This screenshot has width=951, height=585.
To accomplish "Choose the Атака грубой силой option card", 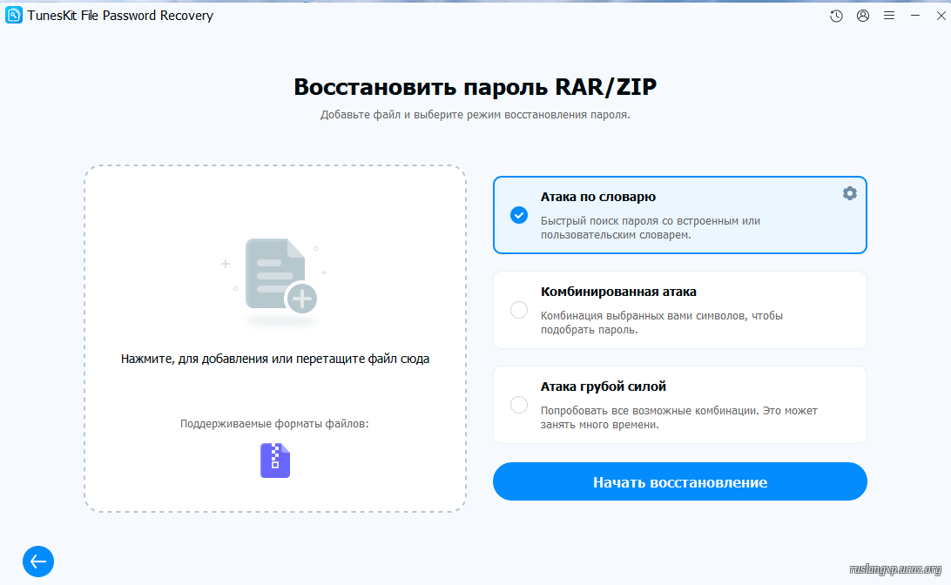I will tap(679, 405).
